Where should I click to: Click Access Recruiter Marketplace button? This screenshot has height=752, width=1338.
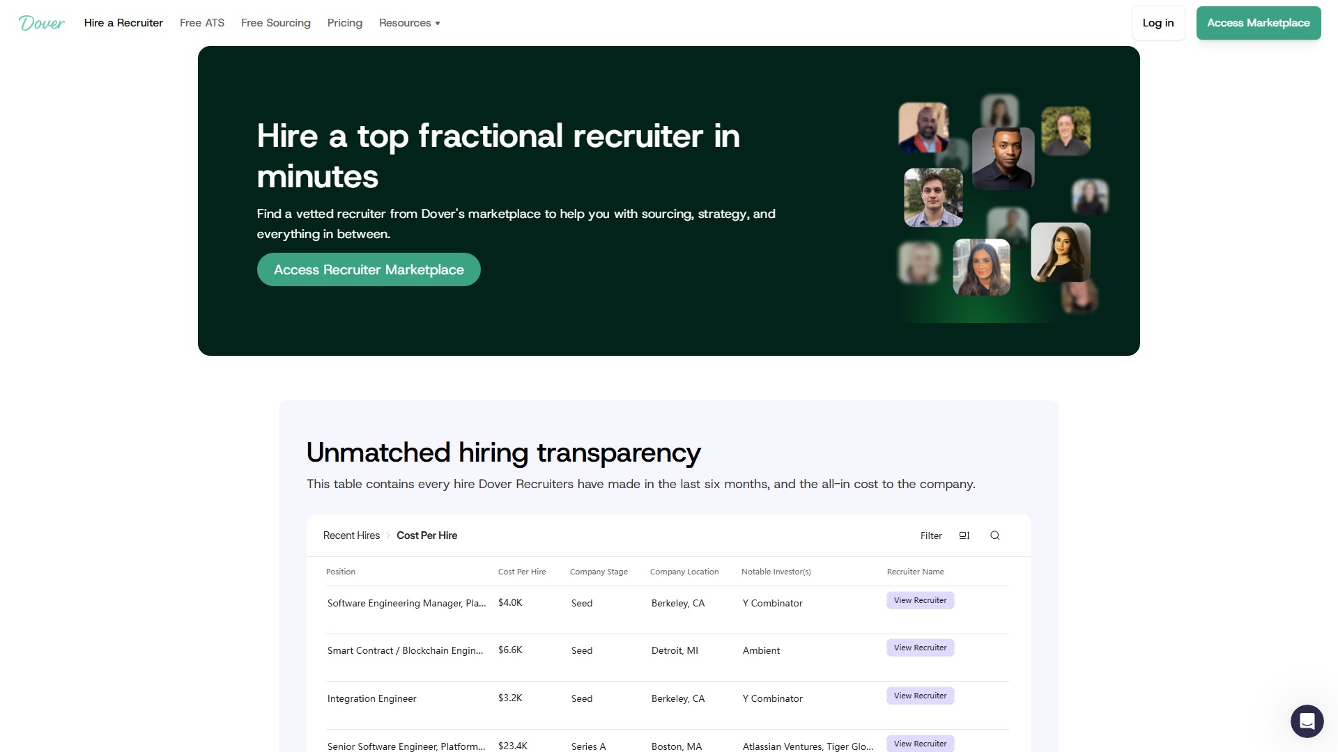[x=369, y=269]
